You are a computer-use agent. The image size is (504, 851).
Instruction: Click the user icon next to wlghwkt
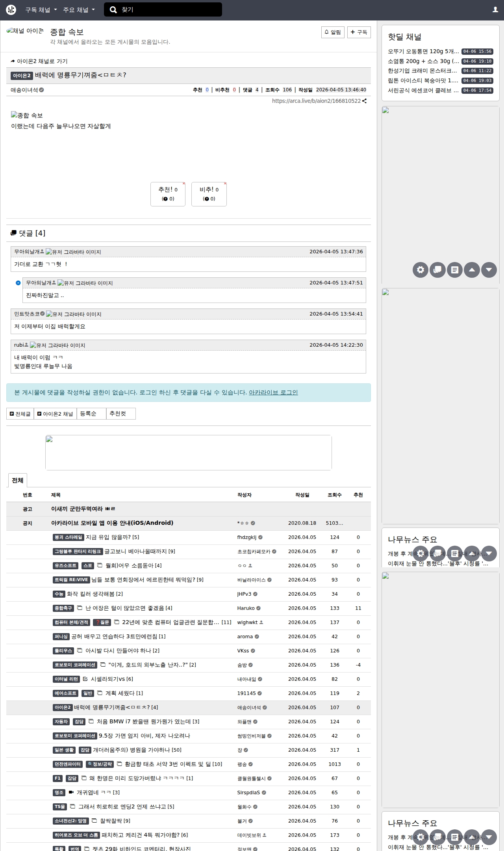[x=261, y=622]
